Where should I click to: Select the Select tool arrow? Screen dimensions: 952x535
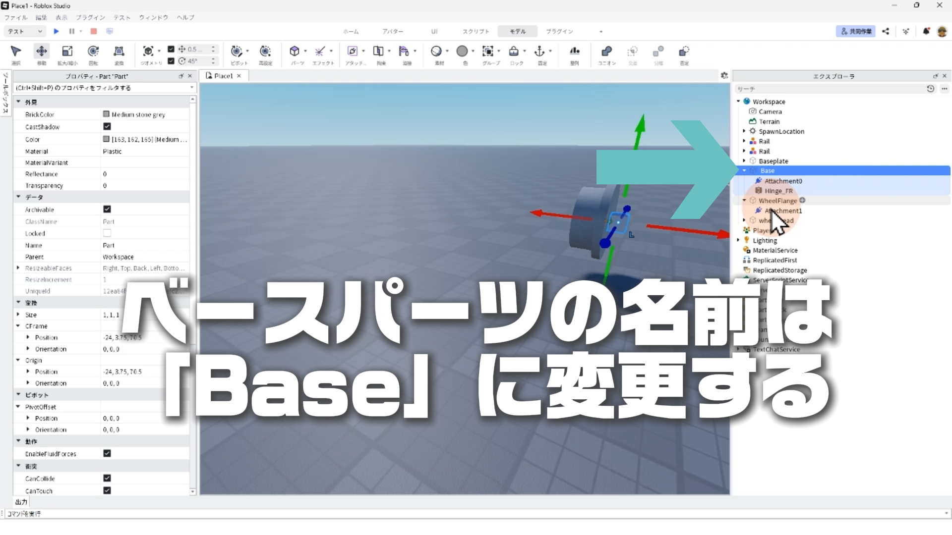tap(16, 52)
